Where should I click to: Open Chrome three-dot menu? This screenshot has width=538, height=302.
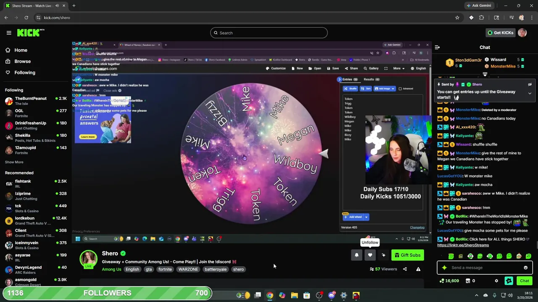[531, 18]
